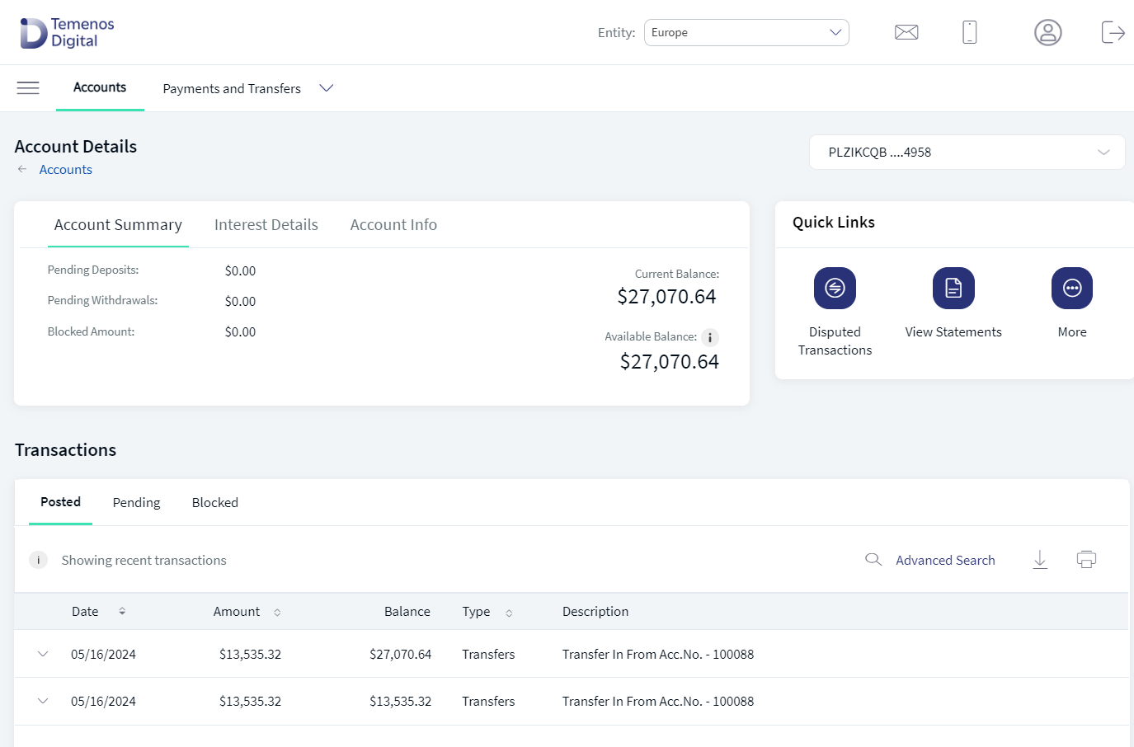
Task: Open the user profile icon
Action: point(1047,32)
